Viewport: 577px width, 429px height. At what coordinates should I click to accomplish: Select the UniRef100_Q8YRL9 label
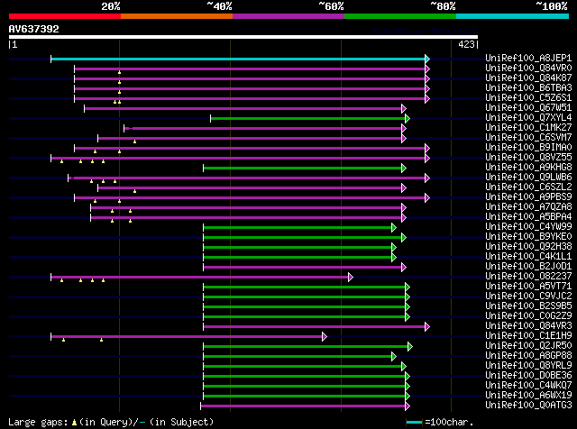(528, 366)
